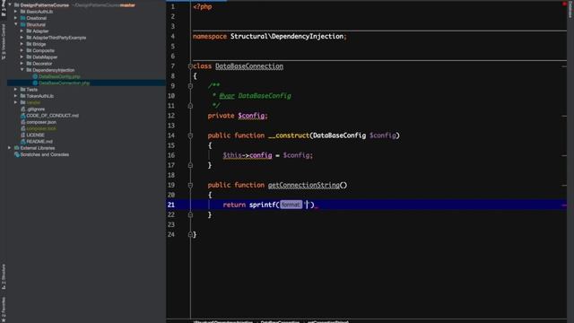This screenshot has width=574, height=323.
Task: Open the Structure tool window tab
Action: click(4, 277)
